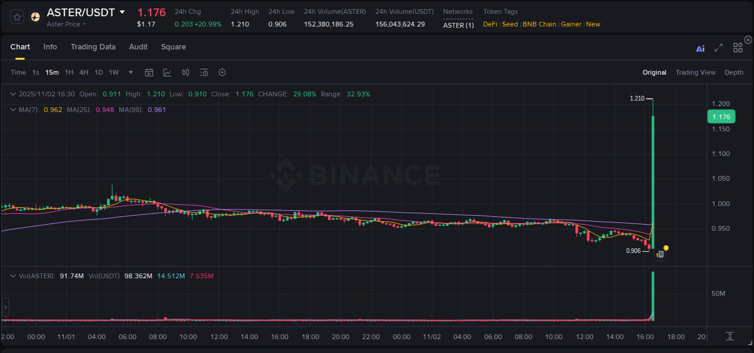Select the line chart style icon

pos(167,72)
